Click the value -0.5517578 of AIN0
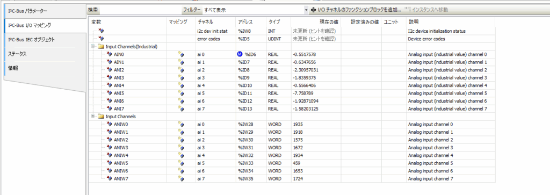550x195 pixels. [x=305, y=54]
